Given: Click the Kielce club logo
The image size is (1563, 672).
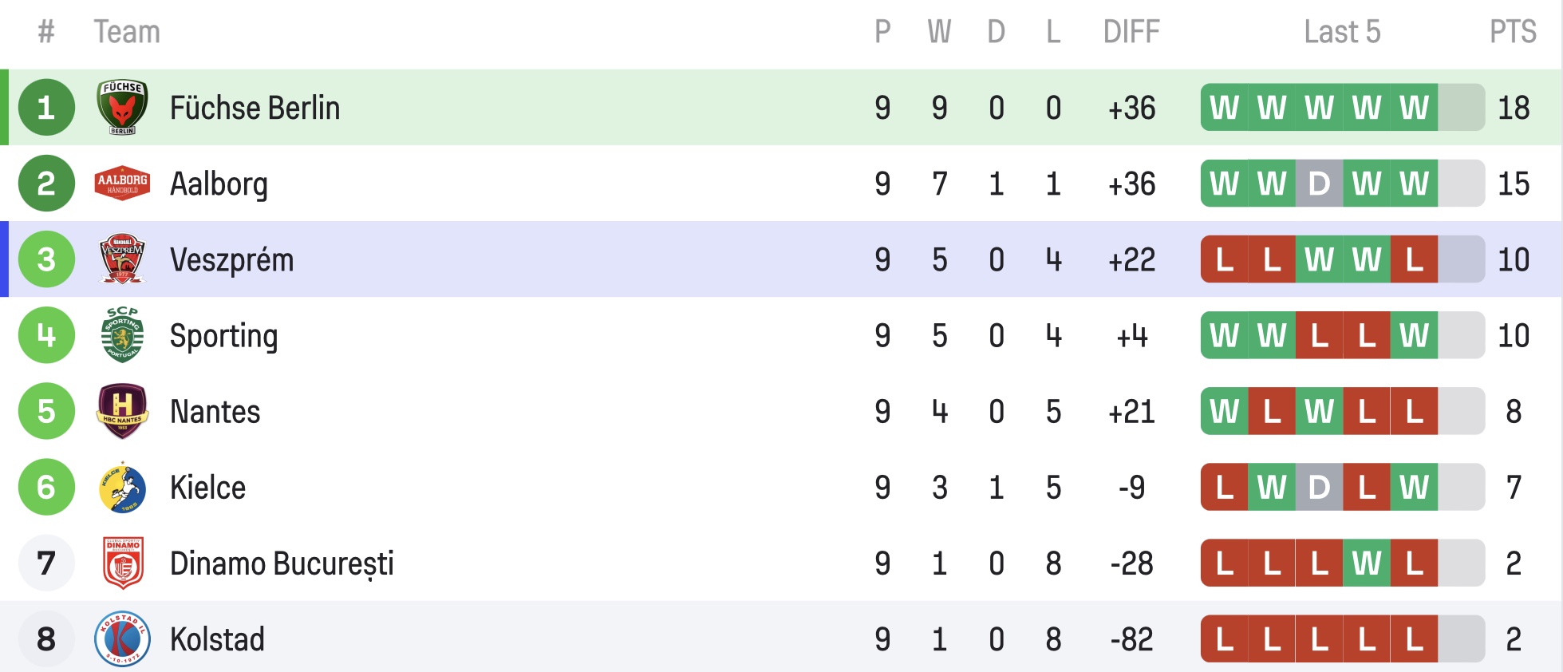Looking at the screenshot, I should tap(122, 488).
